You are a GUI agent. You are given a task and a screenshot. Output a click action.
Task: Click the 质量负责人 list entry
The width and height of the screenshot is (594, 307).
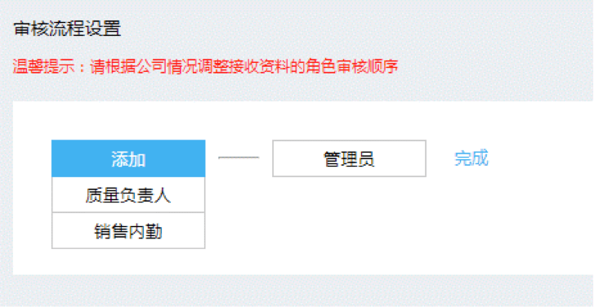pyautogui.click(x=128, y=195)
